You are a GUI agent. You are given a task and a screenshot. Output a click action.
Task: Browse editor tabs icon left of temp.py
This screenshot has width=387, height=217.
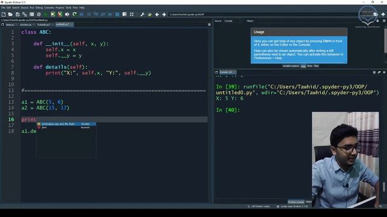[x=2, y=25]
